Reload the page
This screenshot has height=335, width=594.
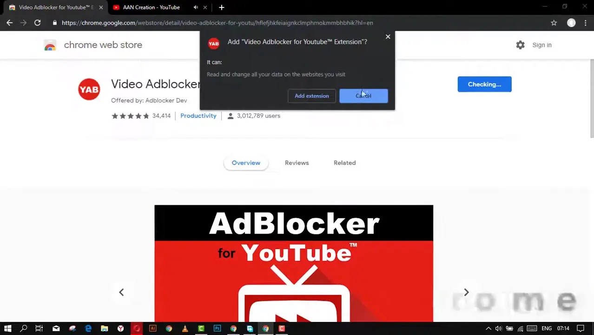point(37,23)
